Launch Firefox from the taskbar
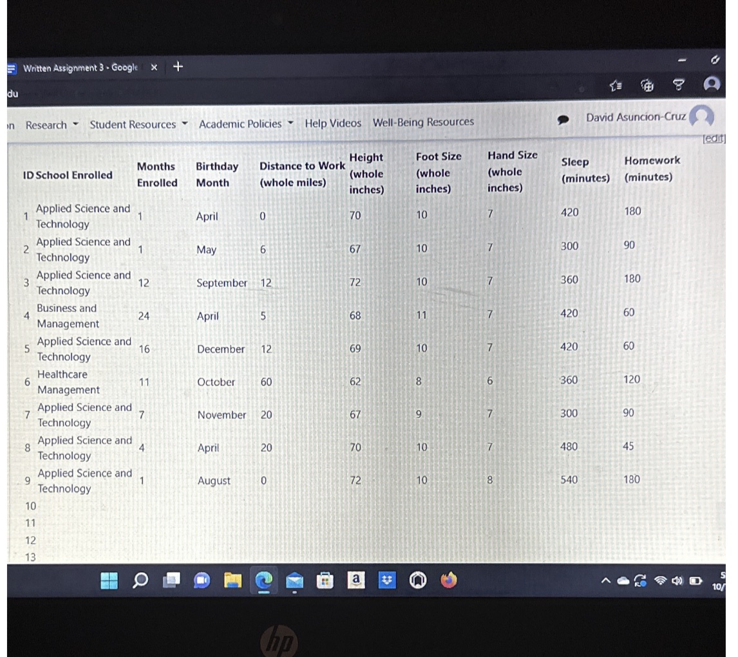 coord(449,580)
